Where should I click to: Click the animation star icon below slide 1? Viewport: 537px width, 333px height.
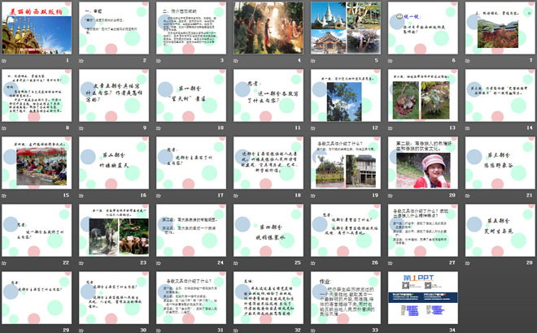pos(4,61)
